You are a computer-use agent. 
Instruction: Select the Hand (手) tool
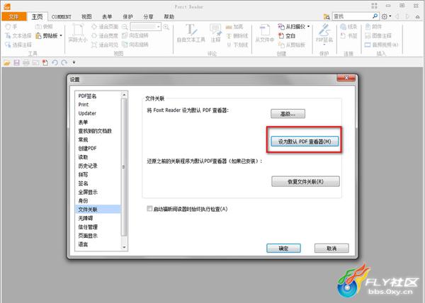click(x=11, y=26)
